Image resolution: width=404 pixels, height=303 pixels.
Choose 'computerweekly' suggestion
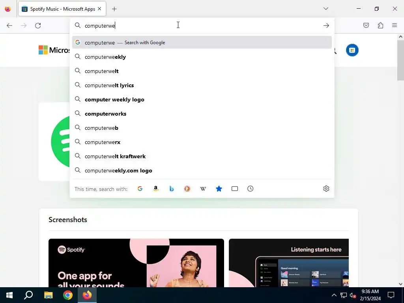[202, 57]
